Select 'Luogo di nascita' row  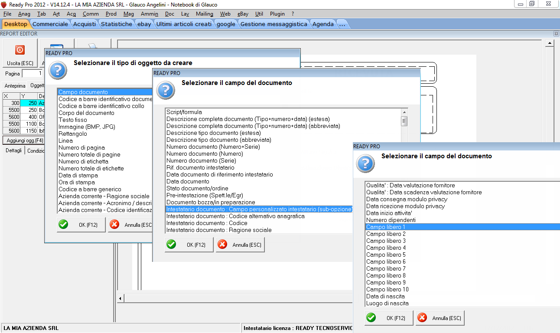(x=462, y=303)
